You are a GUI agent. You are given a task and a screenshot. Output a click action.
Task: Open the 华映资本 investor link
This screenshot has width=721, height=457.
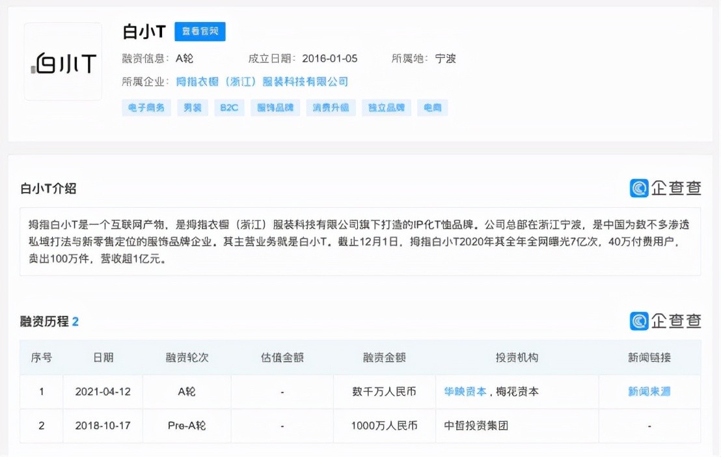tap(465, 392)
